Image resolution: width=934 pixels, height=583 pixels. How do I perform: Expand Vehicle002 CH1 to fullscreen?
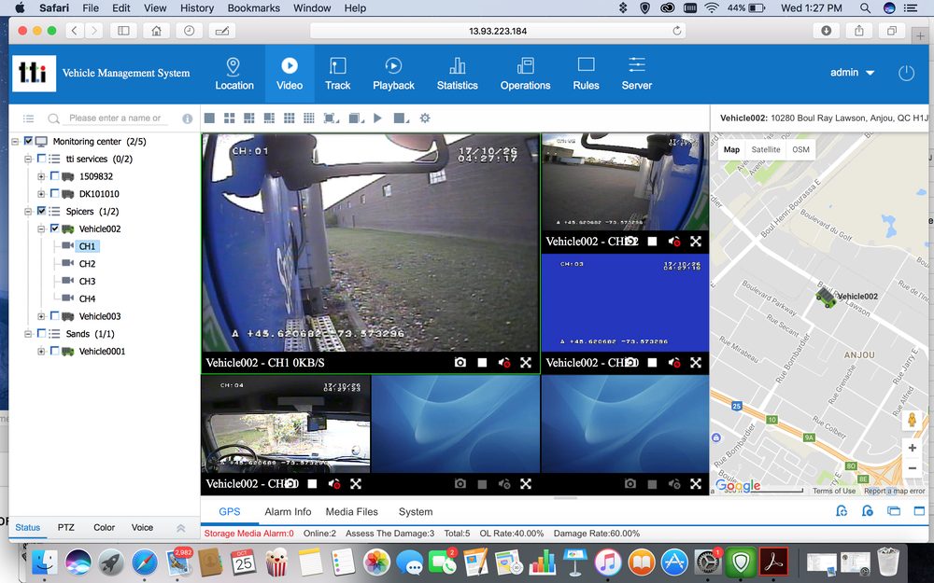click(x=526, y=363)
